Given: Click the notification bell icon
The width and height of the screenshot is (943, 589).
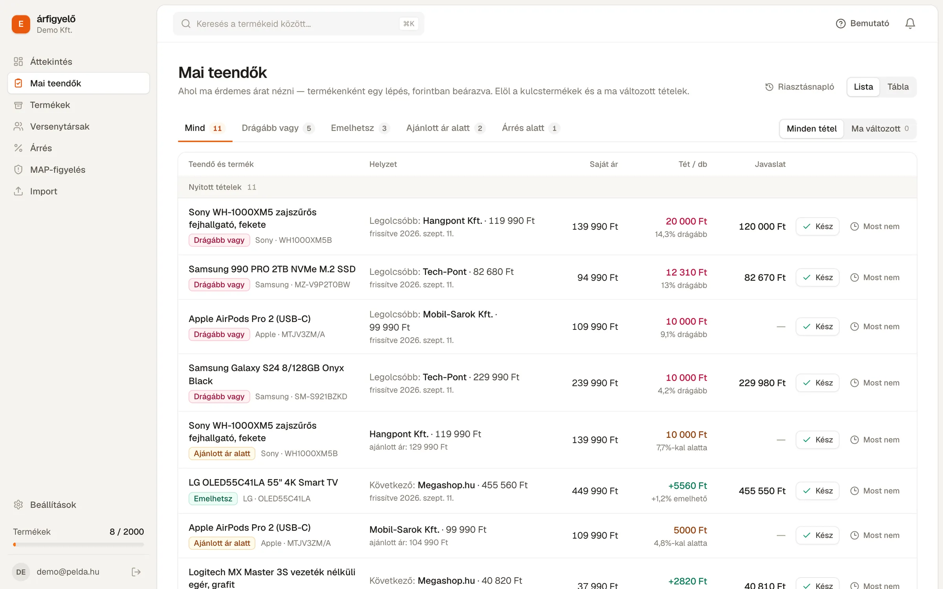Looking at the screenshot, I should 910,24.
